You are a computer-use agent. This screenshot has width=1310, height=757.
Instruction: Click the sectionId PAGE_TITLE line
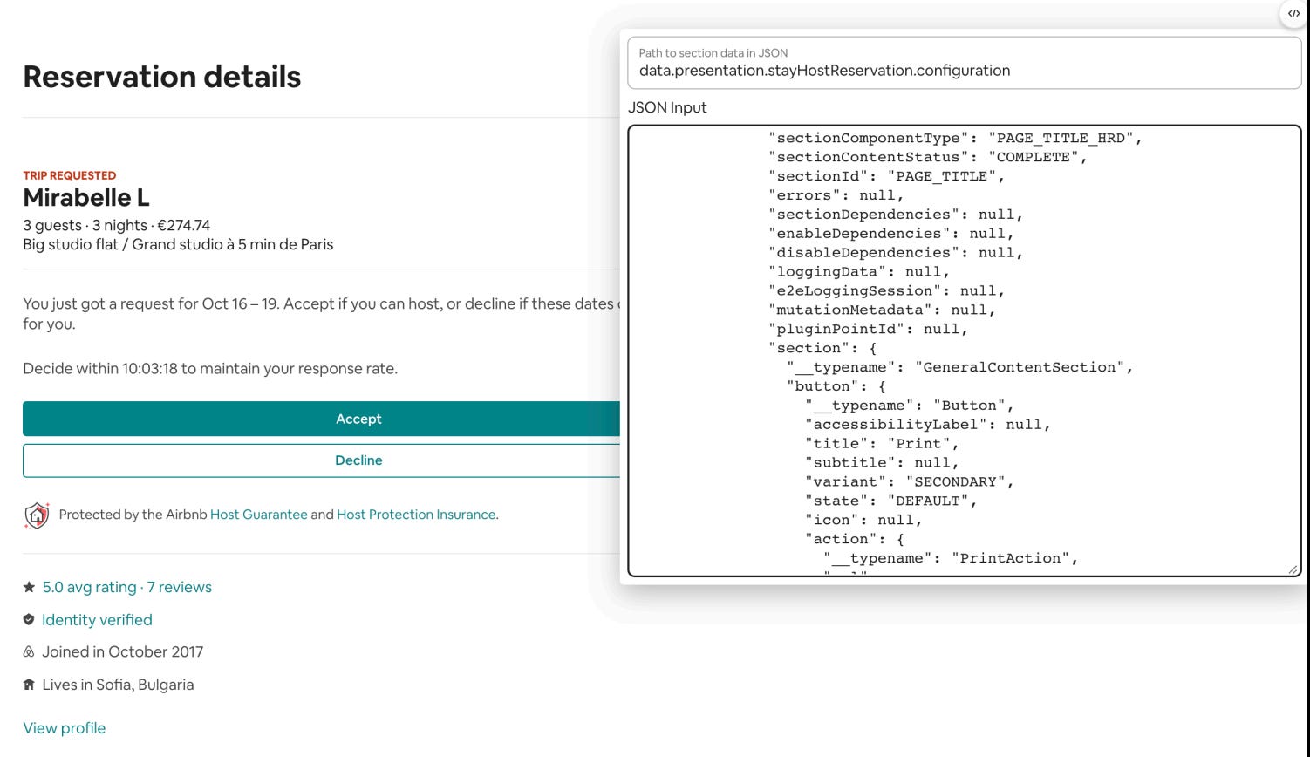click(887, 176)
